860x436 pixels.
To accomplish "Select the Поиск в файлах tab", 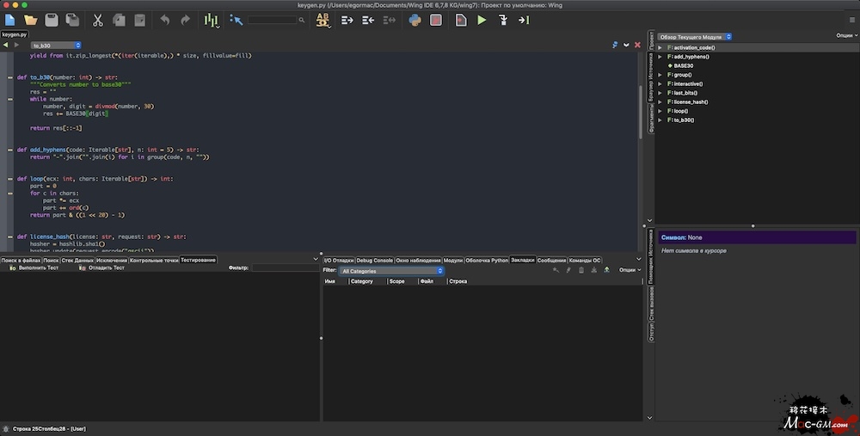I will (x=21, y=260).
